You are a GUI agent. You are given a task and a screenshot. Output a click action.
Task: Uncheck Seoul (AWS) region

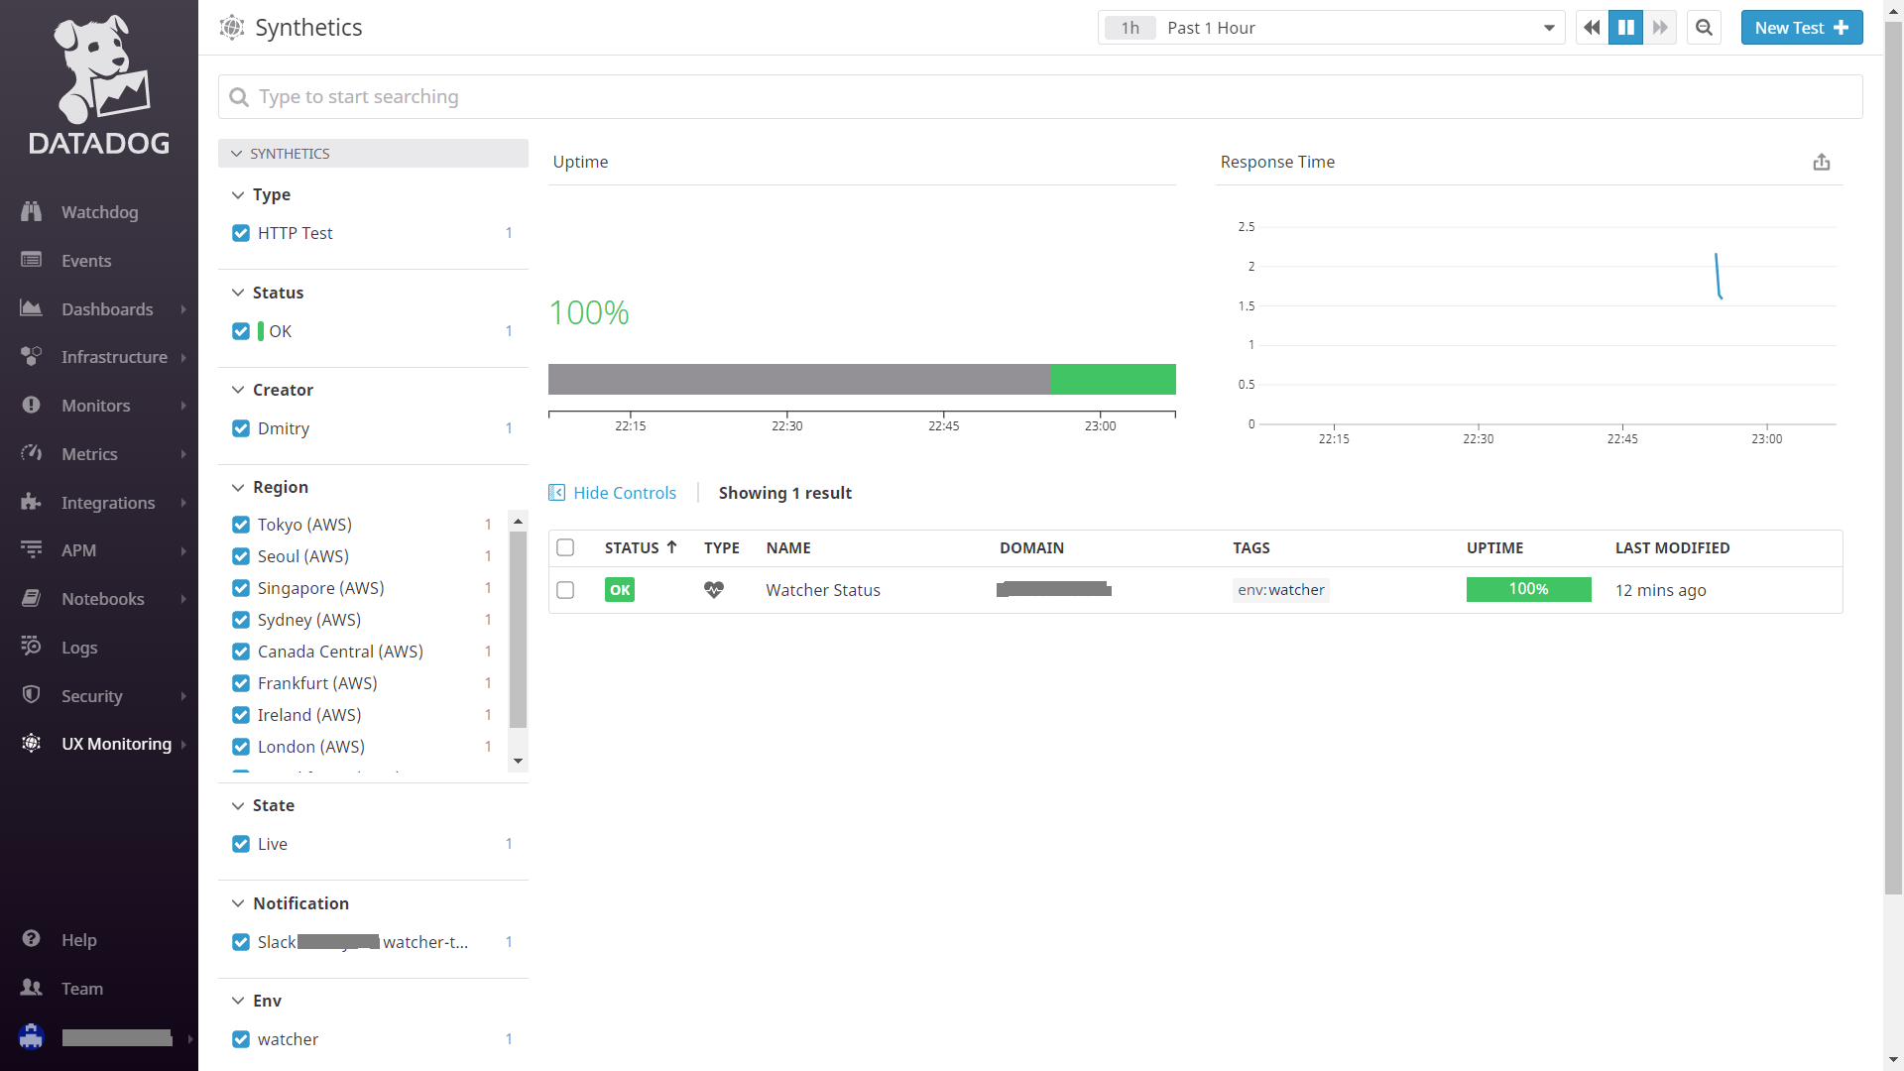click(241, 556)
